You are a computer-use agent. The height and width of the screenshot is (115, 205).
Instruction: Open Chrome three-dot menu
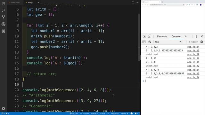[203, 5]
